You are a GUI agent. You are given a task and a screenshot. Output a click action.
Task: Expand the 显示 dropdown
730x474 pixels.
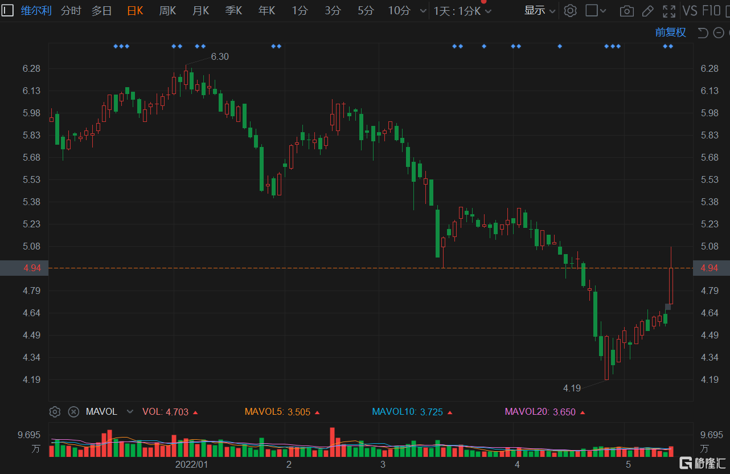pyautogui.click(x=540, y=10)
